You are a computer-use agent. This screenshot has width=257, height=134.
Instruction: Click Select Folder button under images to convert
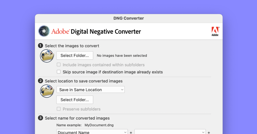pyautogui.click(x=75, y=56)
